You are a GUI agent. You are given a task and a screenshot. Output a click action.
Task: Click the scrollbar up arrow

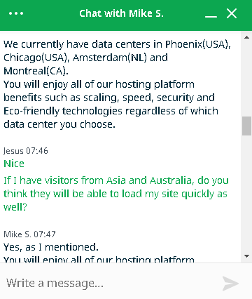(x=246, y=37)
